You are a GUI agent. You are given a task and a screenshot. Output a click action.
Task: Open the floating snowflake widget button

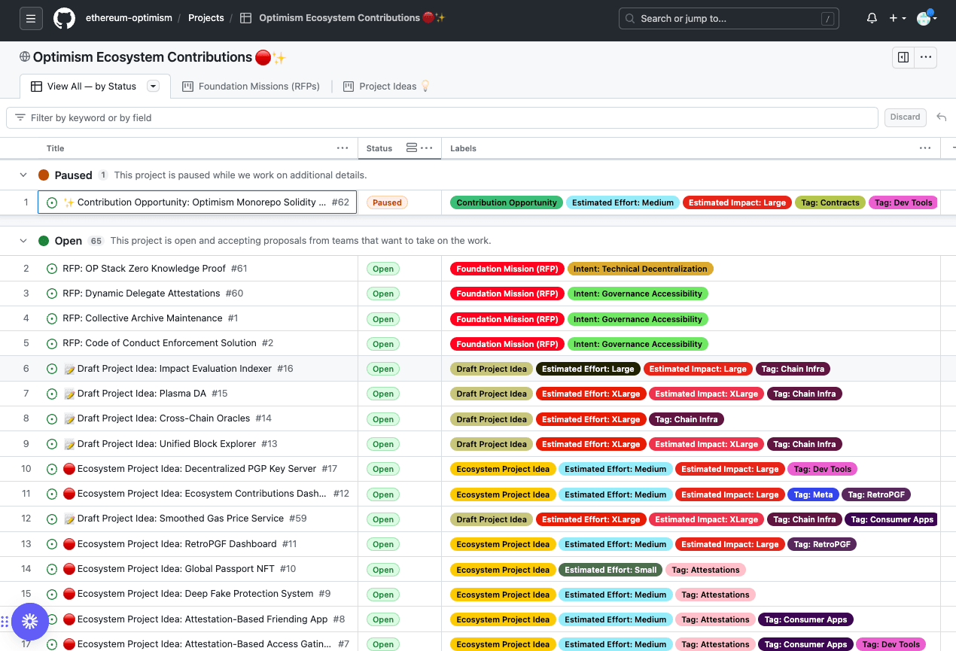click(x=30, y=621)
